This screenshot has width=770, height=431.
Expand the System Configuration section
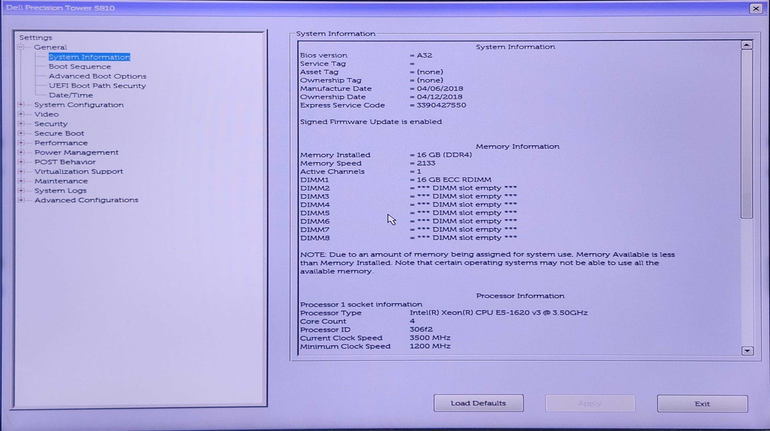tap(21, 105)
